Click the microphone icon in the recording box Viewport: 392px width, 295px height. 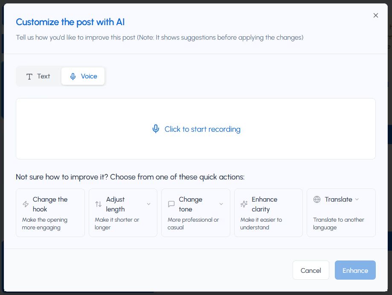coord(156,129)
